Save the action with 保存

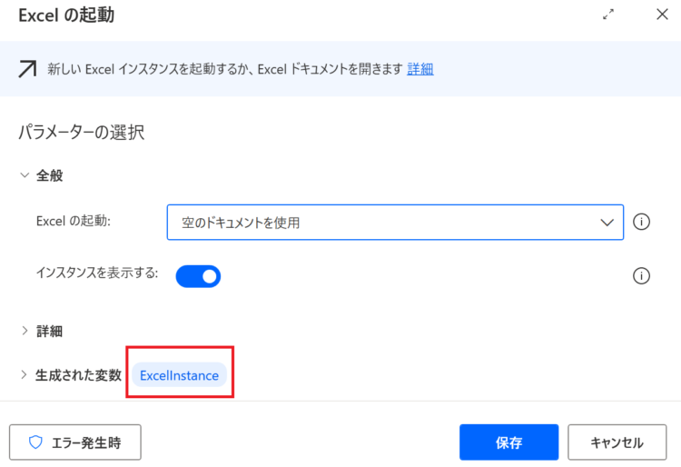pos(509,442)
